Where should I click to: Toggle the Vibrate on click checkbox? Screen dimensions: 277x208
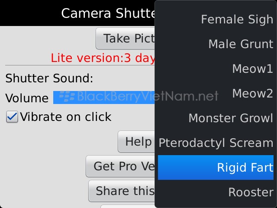coord(12,117)
